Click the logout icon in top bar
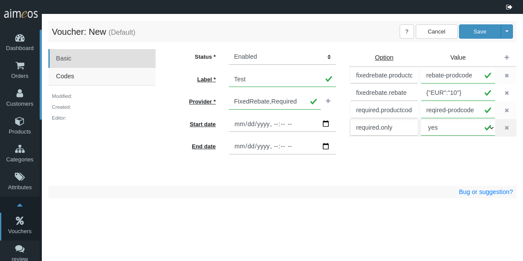Image resolution: width=523 pixels, height=261 pixels. (x=509, y=7)
